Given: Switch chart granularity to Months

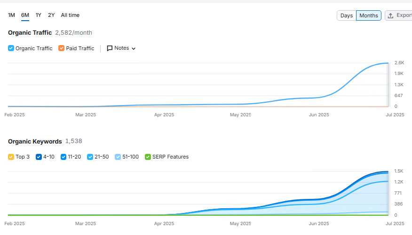Looking at the screenshot, I should (x=369, y=15).
